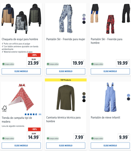Click FSC certification logo on tipi tent

[x=4, y=109]
